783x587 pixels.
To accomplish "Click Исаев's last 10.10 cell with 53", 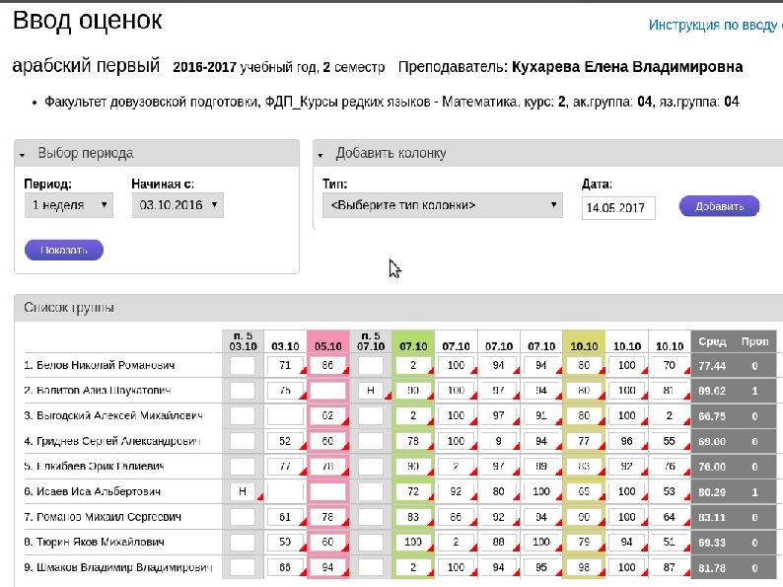I will tap(670, 491).
